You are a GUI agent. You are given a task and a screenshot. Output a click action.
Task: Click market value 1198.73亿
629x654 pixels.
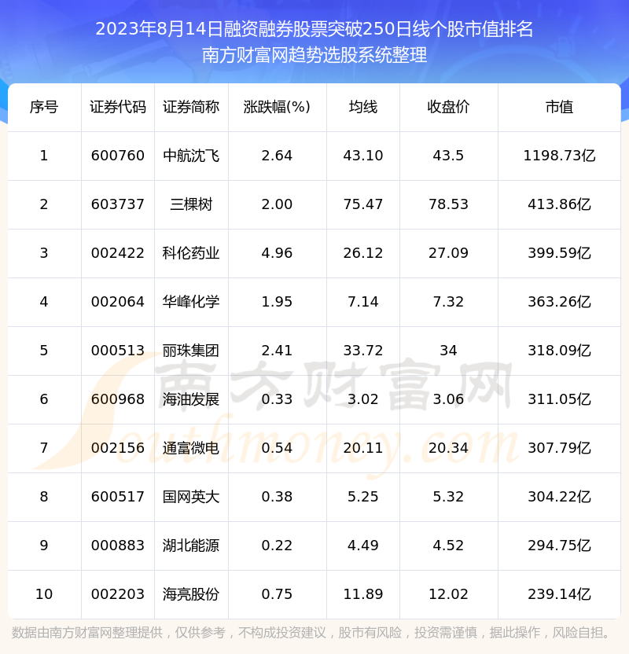559,156
